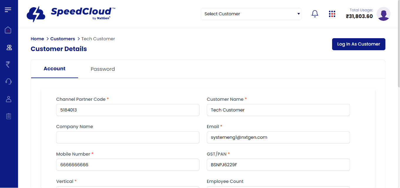Viewport: 400px width, 188px height.
Task: Open the notifications bell
Action: pos(315,14)
